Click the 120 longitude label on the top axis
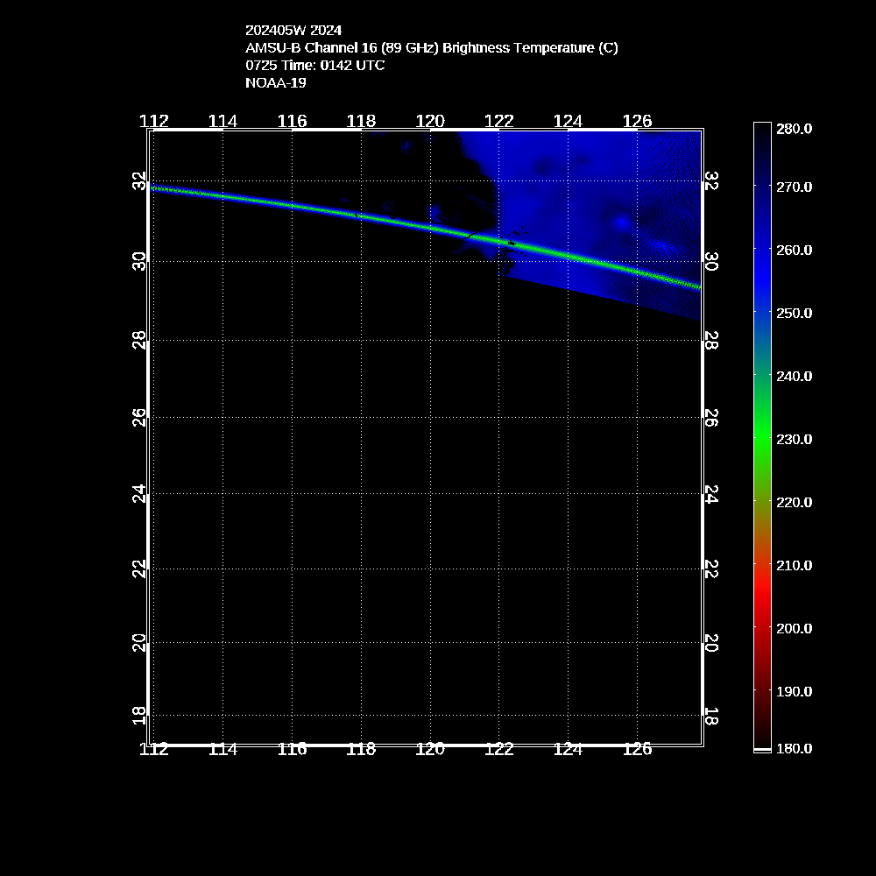Image resolution: width=876 pixels, height=876 pixels. click(x=430, y=121)
